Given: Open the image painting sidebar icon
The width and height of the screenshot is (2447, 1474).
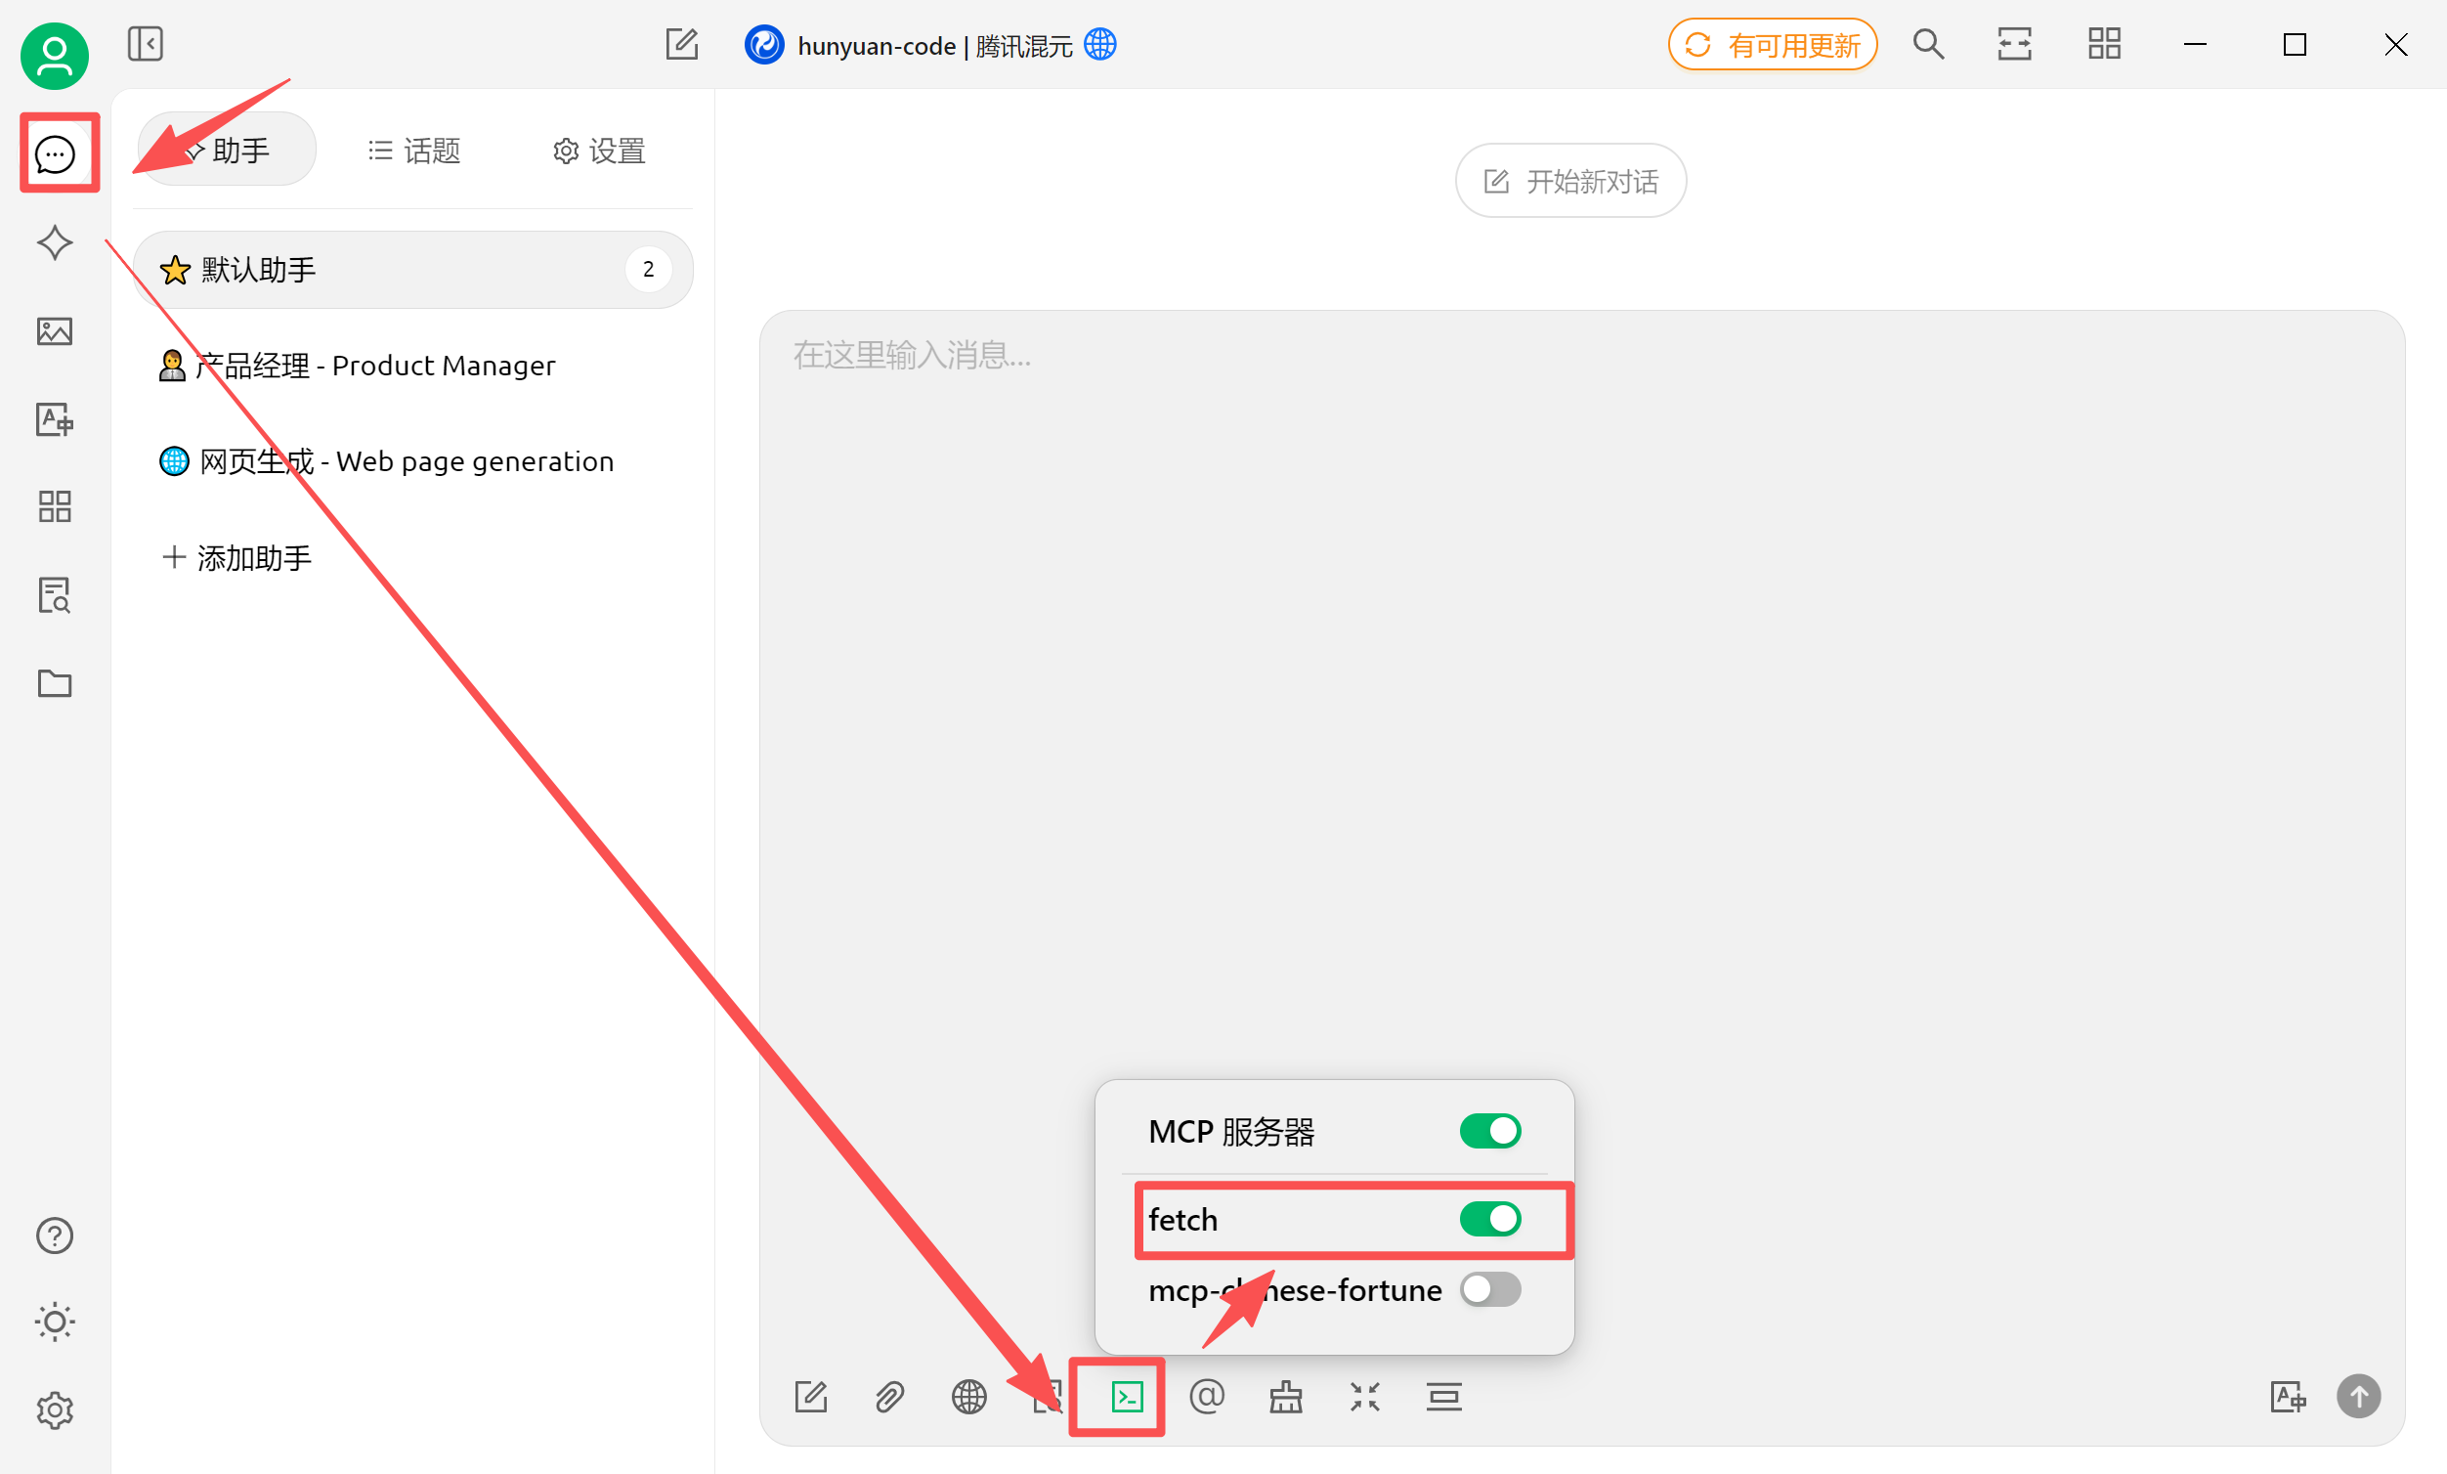Looking at the screenshot, I should 55,330.
